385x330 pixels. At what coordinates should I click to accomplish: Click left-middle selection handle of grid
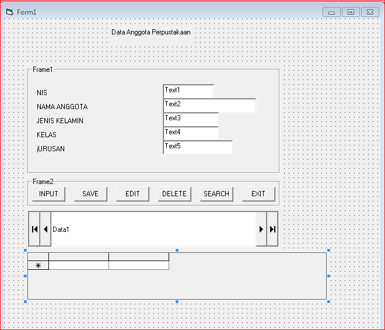point(25,276)
